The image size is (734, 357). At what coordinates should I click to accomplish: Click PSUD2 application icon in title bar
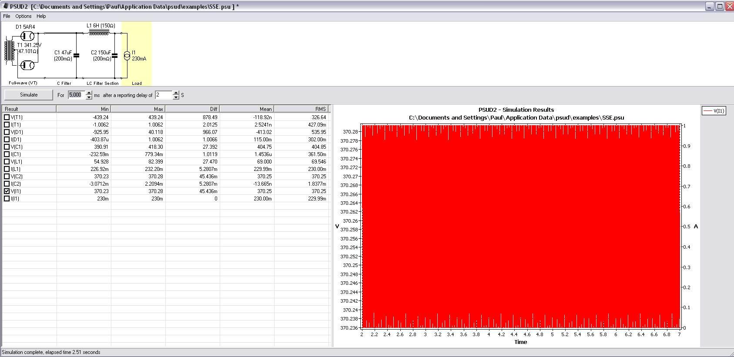click(5, 6)
